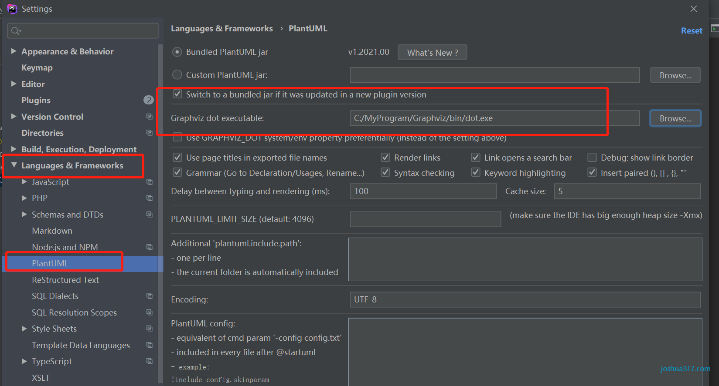
Task: Open the XSLT settings page
Action: point(41,378)
